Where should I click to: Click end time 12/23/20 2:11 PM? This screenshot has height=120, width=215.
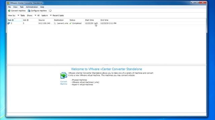click(x=108, y=23)
